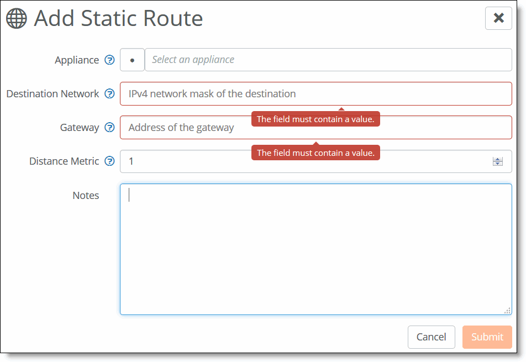This screenshot has height=362, width=526.
Task: Click the globe icon beside the title
Action: click(x=16, y=18)
